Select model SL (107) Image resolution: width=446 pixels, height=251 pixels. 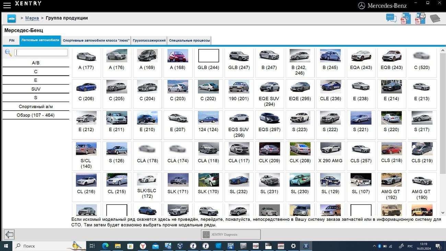click(361, 187)
